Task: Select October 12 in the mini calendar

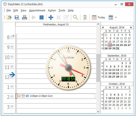Action: pyautogui.click(x=118, y=98)
